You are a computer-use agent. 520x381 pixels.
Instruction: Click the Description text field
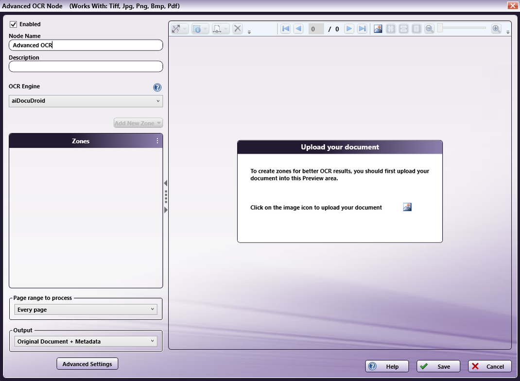(x=86, y=66)
